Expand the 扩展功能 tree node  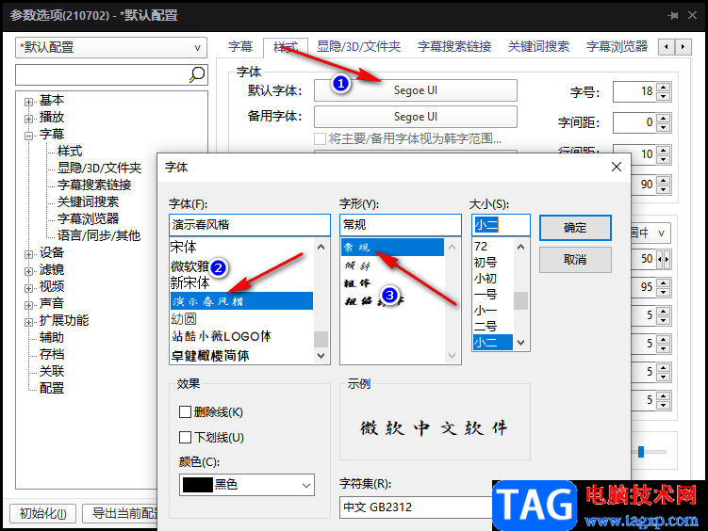tap(29, 322)
